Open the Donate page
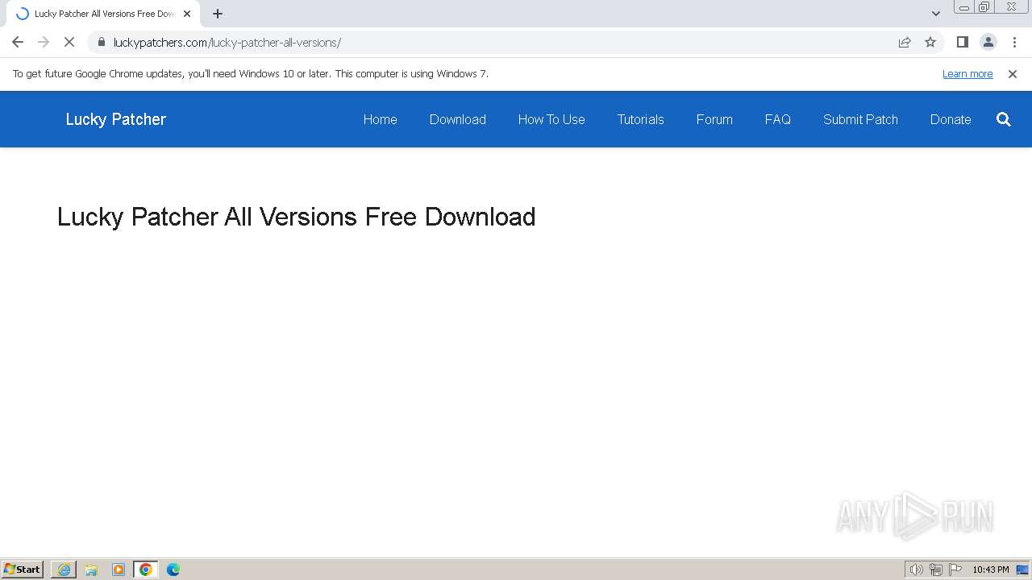The image size is (1032, 580). coord(951,119)
